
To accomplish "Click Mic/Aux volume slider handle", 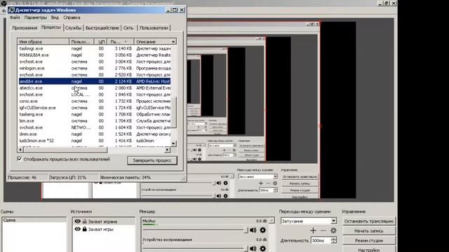I will (x=246, y=230).
